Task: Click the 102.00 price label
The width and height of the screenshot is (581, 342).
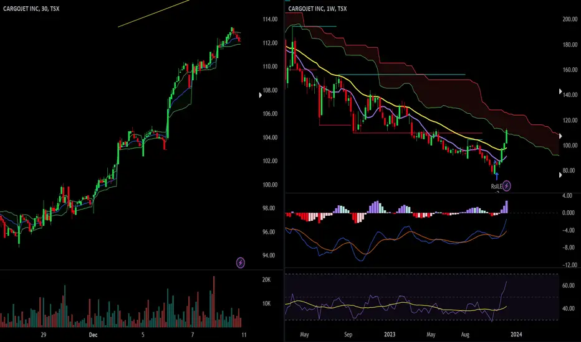Action: tap(270, 161)
